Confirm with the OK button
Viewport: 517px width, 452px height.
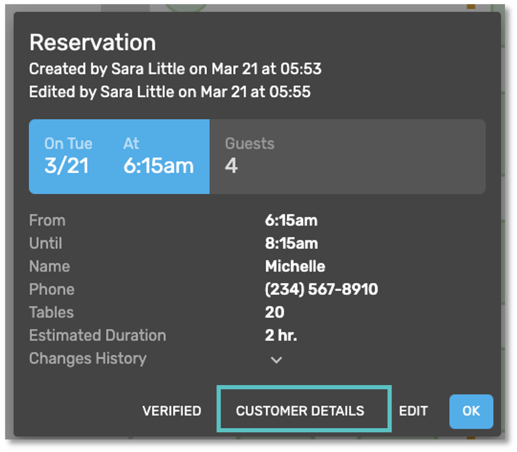point(471,411)
